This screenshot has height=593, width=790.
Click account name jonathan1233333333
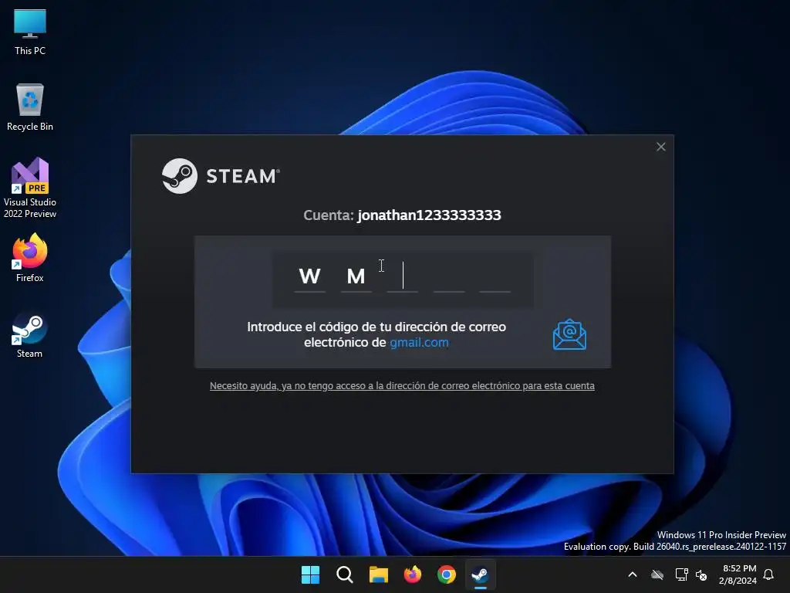pos(429,215)
